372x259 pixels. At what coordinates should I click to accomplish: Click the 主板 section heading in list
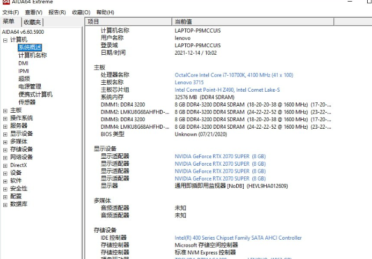[99, 68]
